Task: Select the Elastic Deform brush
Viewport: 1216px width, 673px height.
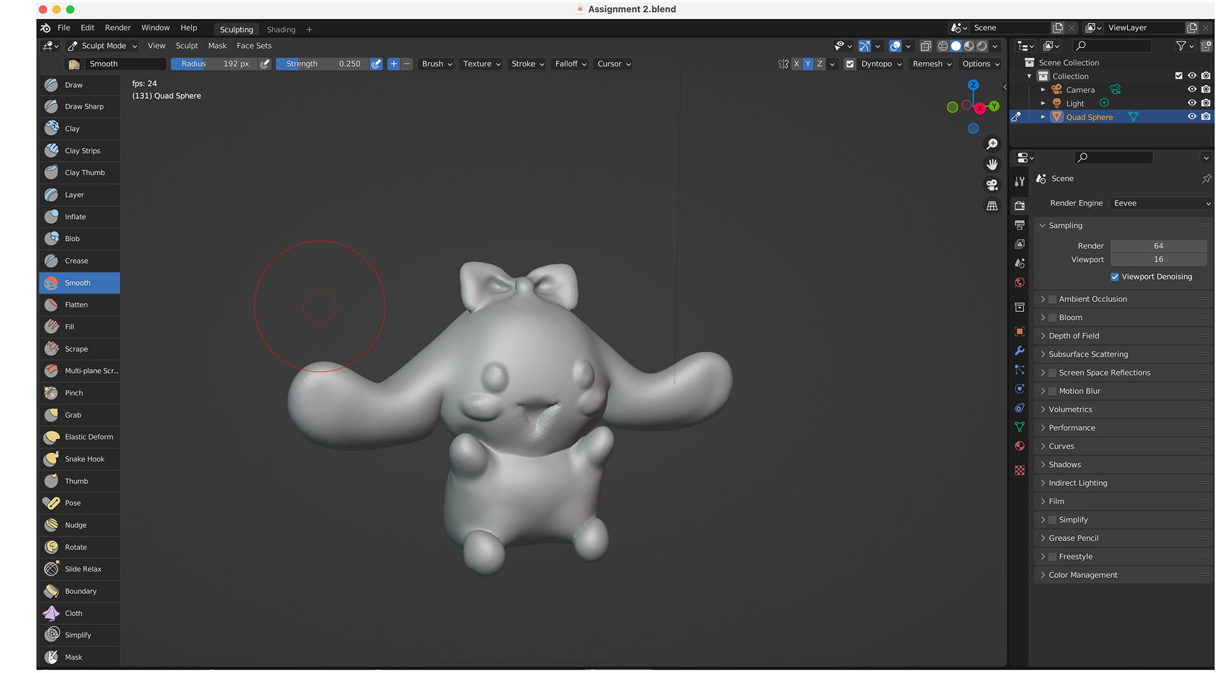Action: (x=79, y=437)
